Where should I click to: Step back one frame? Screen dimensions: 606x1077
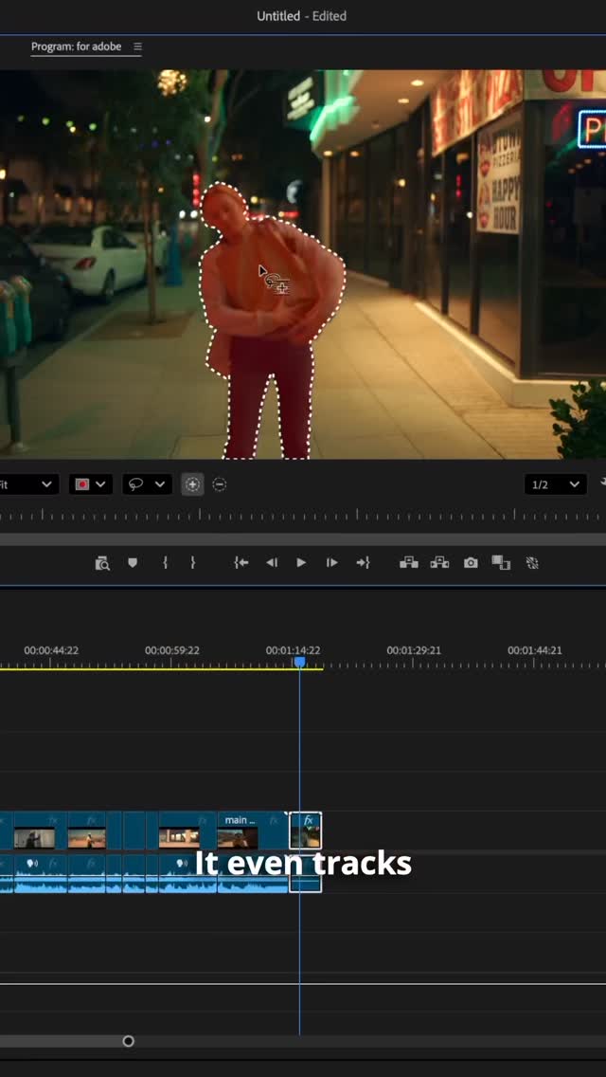pyautogui.click(x=272, y=562)
